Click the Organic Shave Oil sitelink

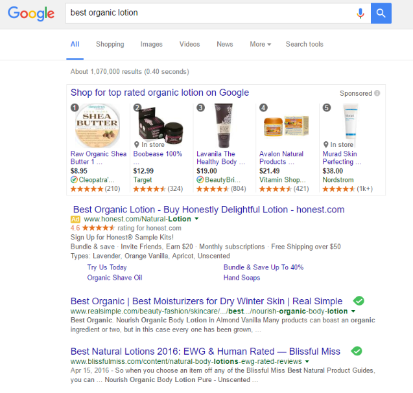(115, 278)
